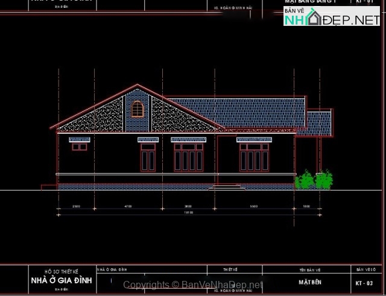Click the right green bush
This screenshot has height=296, width=386.
click(x=324, y=180)
